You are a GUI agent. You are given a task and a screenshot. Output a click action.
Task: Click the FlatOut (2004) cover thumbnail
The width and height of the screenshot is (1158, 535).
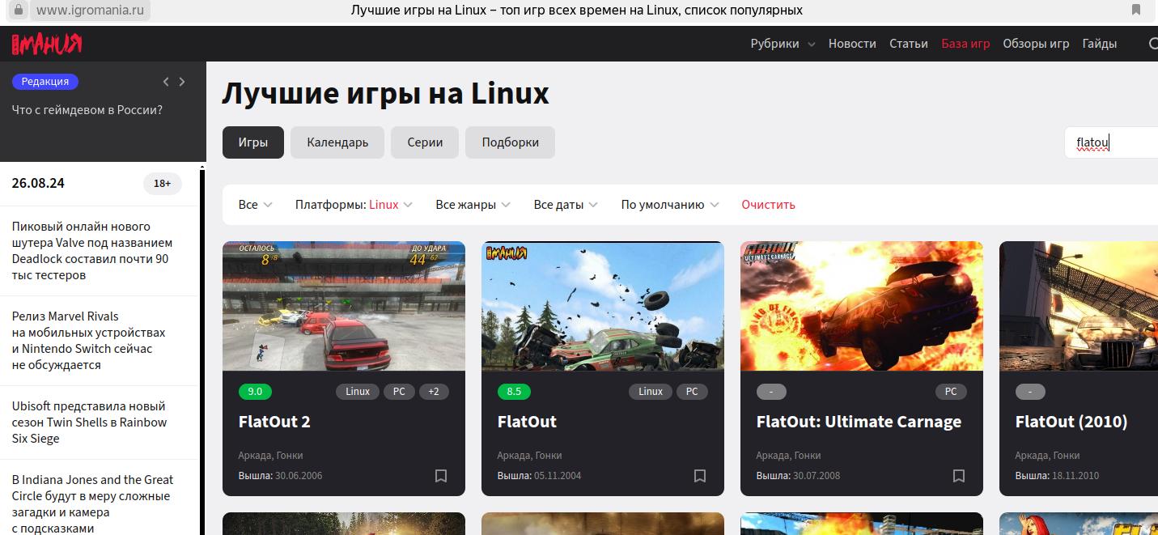click(x=603, y=306)
